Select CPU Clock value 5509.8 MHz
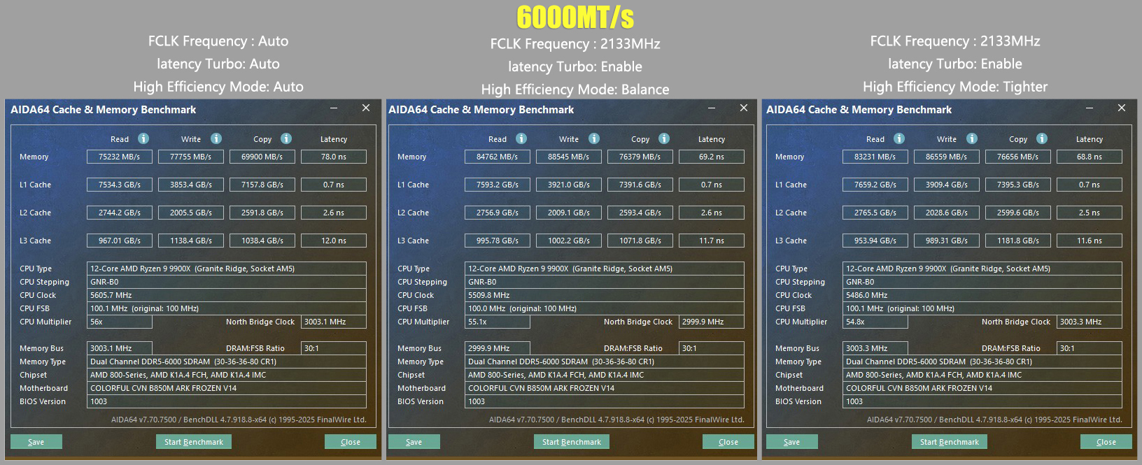The height and width of the screenshot is (465, 1142). coord(605,295)
